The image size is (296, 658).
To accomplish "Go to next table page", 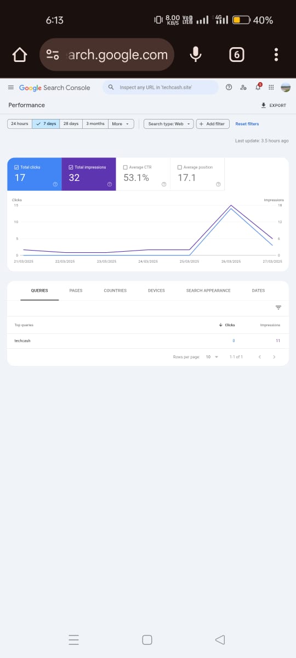I will 274,357.
